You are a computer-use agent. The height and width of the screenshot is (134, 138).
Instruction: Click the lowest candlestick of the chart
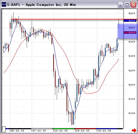72,118
